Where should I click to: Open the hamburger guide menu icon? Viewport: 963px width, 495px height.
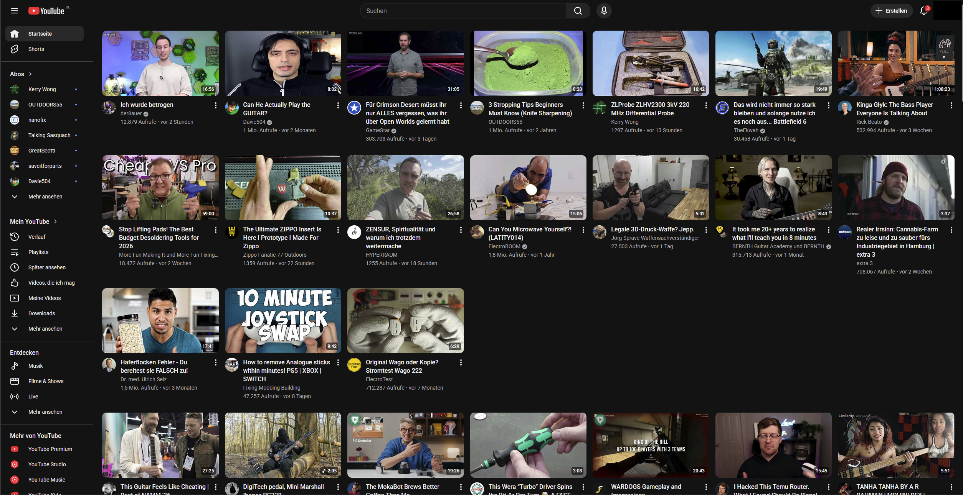[x=15, y=11]
